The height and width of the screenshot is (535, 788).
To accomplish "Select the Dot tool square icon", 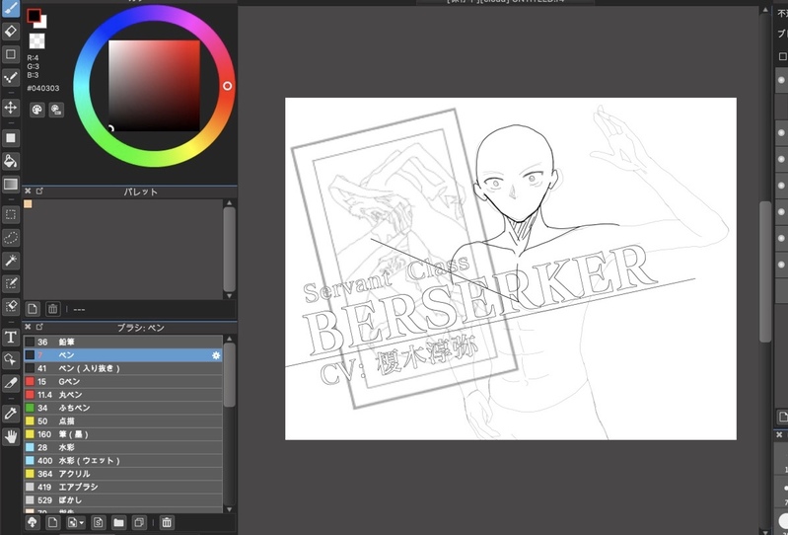I will [x=11, y=54].
